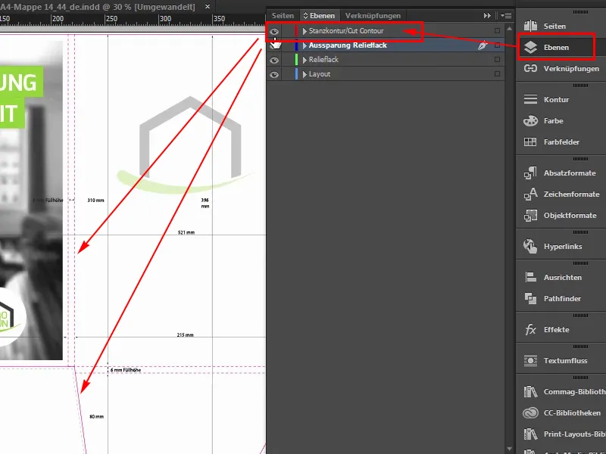The height and width of the screenshot is (454, 606).
Task: Select the Stanzkontur/Cut Contour layer row
Action: 386,31
